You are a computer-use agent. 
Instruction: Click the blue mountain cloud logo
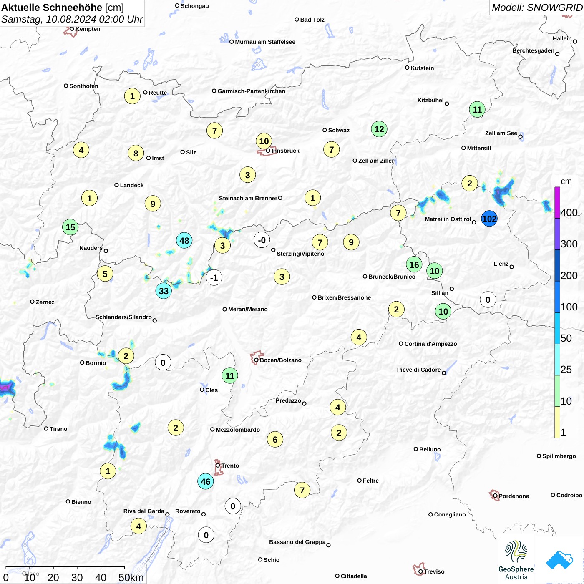tap(559, 560)
